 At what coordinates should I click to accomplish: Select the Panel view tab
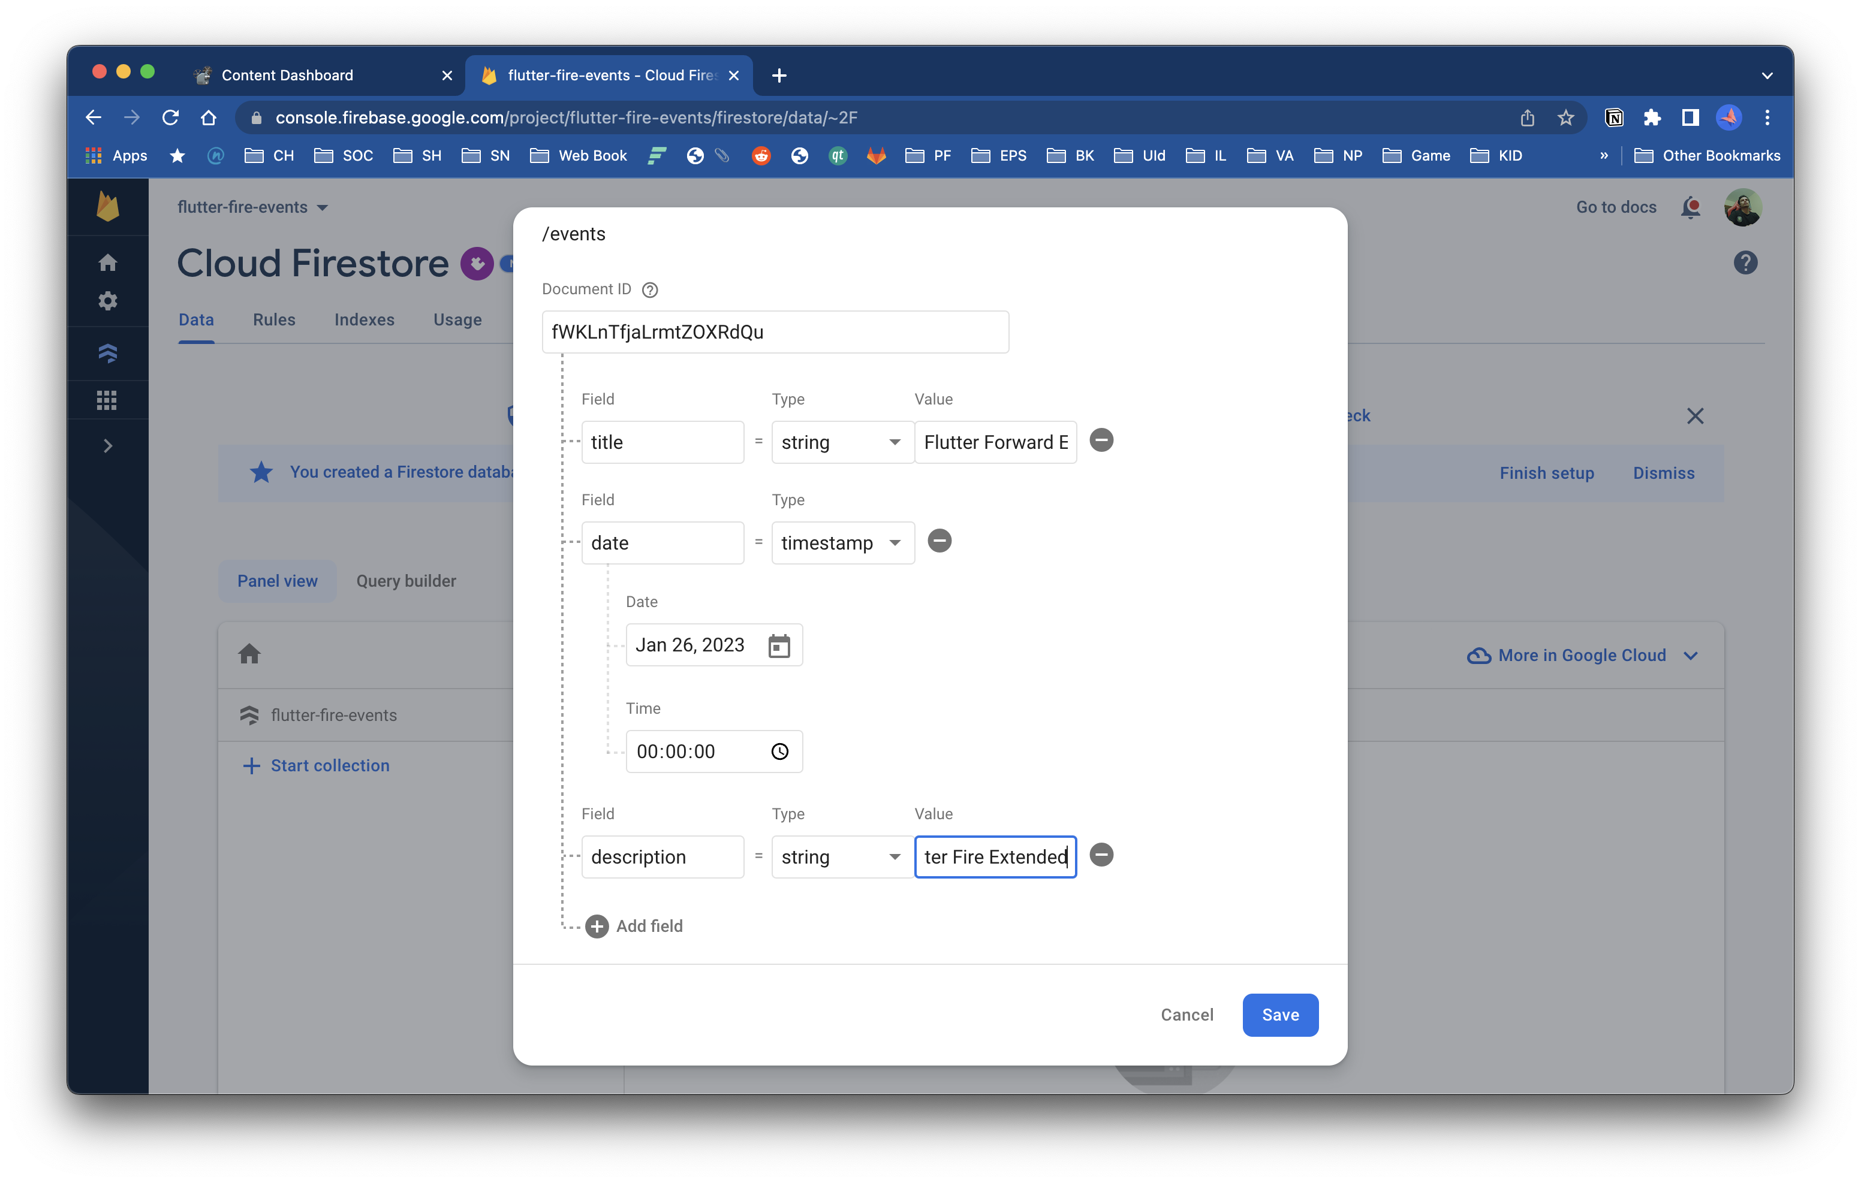[x=276, y=581]
